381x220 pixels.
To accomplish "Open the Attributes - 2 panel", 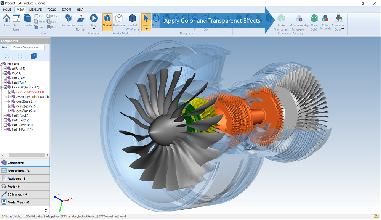I will (25, 178).
